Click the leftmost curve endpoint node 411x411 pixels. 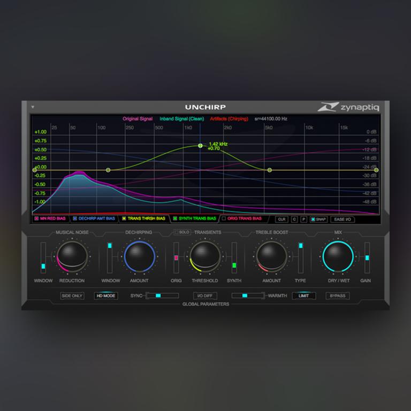35,170
